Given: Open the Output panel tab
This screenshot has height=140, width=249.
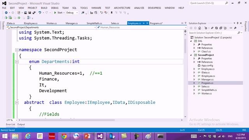Looking at the screenshot, I should (x=21, y=124).
